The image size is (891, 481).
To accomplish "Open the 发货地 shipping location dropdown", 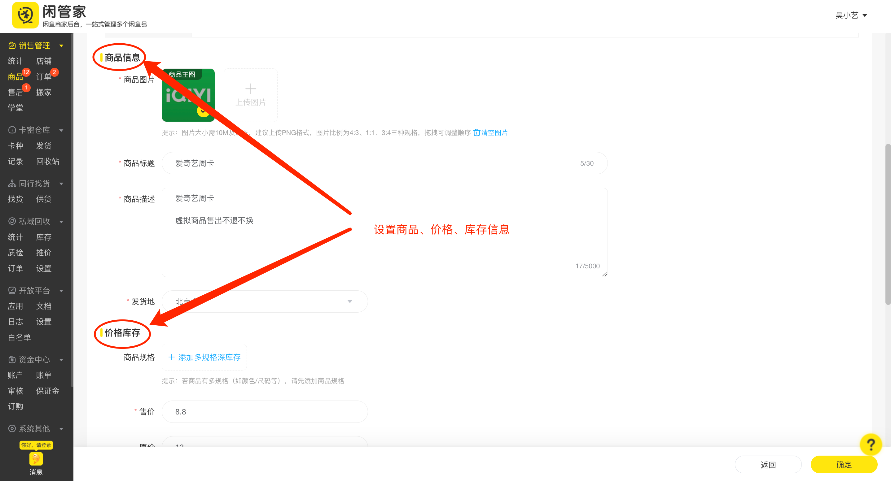I will tap(350, 301).
